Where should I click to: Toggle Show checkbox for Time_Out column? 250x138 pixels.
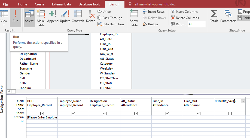pyautogui.click(x=199, y=113)
